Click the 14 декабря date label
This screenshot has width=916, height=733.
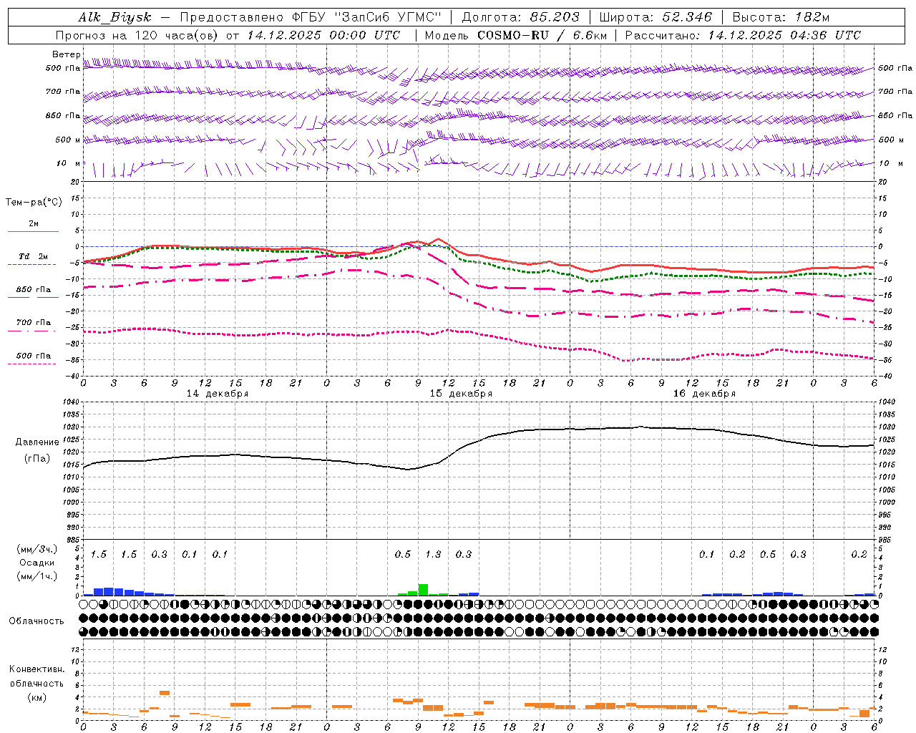click(218, 394)
